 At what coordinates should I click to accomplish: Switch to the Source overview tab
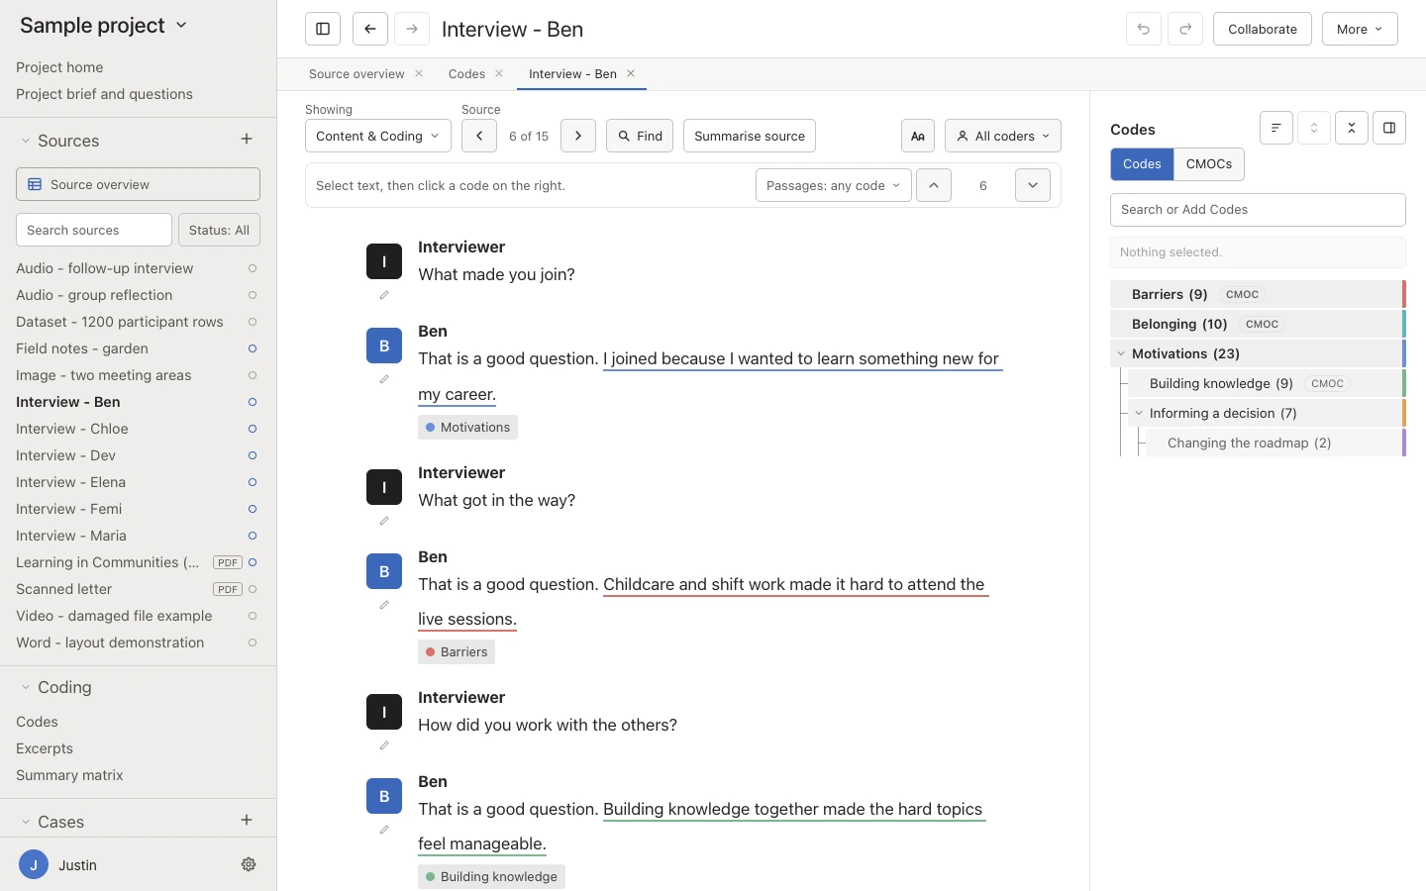click(x=356, y=73)
